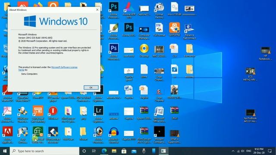Launch Microsoft Edge from taskbar
276x155 pixels.
pos(104,151)
